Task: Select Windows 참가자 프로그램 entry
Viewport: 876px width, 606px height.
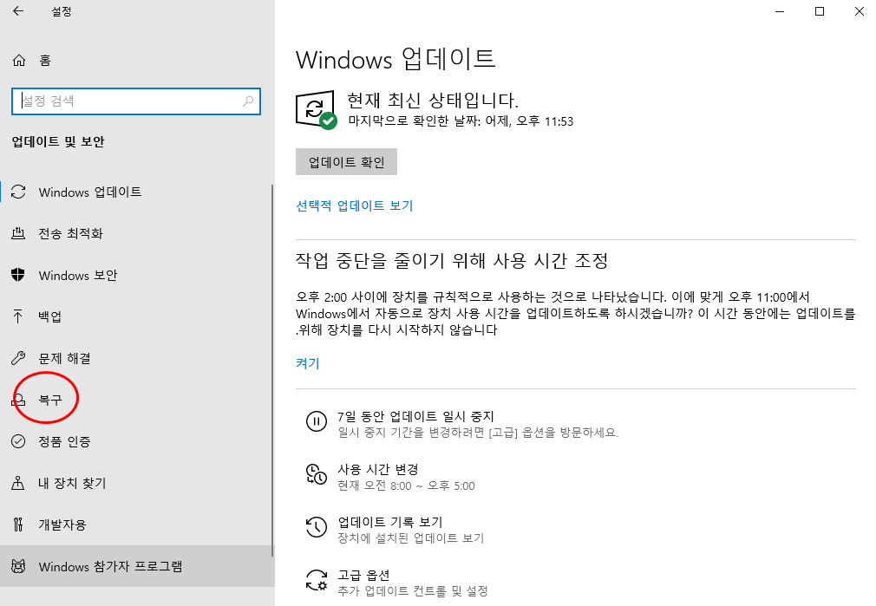Action: click(136, 566)
